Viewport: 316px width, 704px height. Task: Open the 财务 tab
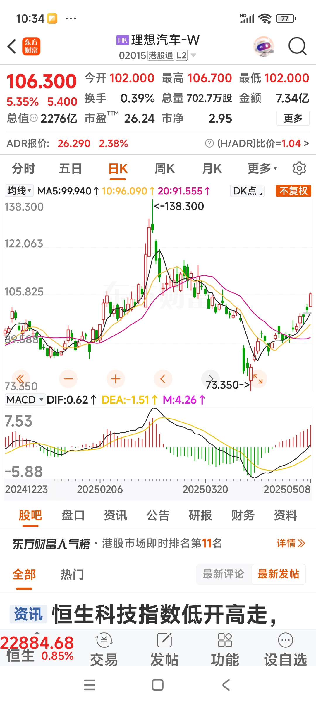[x=243, y=515]
